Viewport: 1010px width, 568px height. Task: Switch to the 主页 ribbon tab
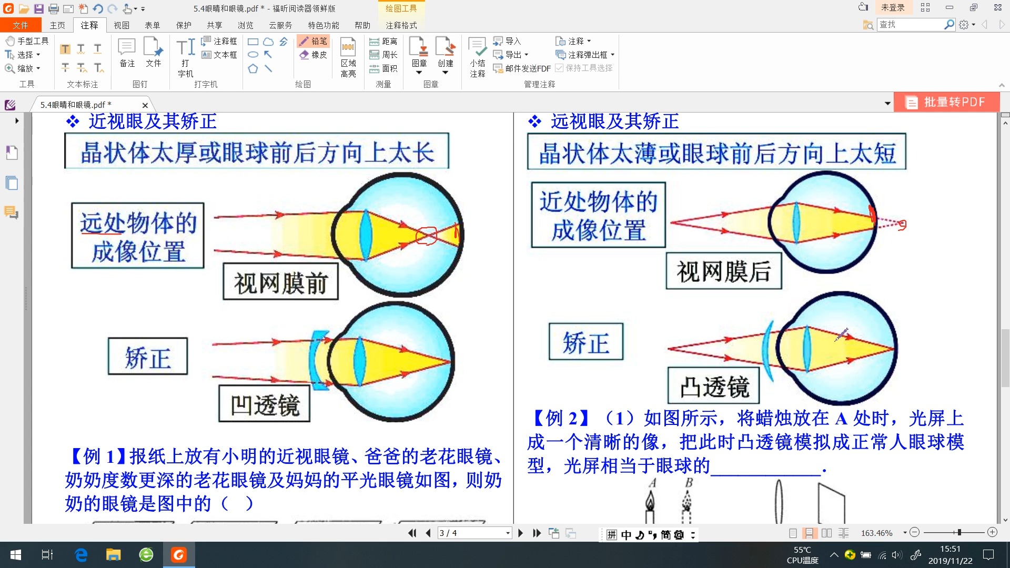(x=57, y=25)
